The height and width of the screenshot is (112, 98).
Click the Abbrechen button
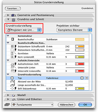pyautogui.click(x=66, y=105)
